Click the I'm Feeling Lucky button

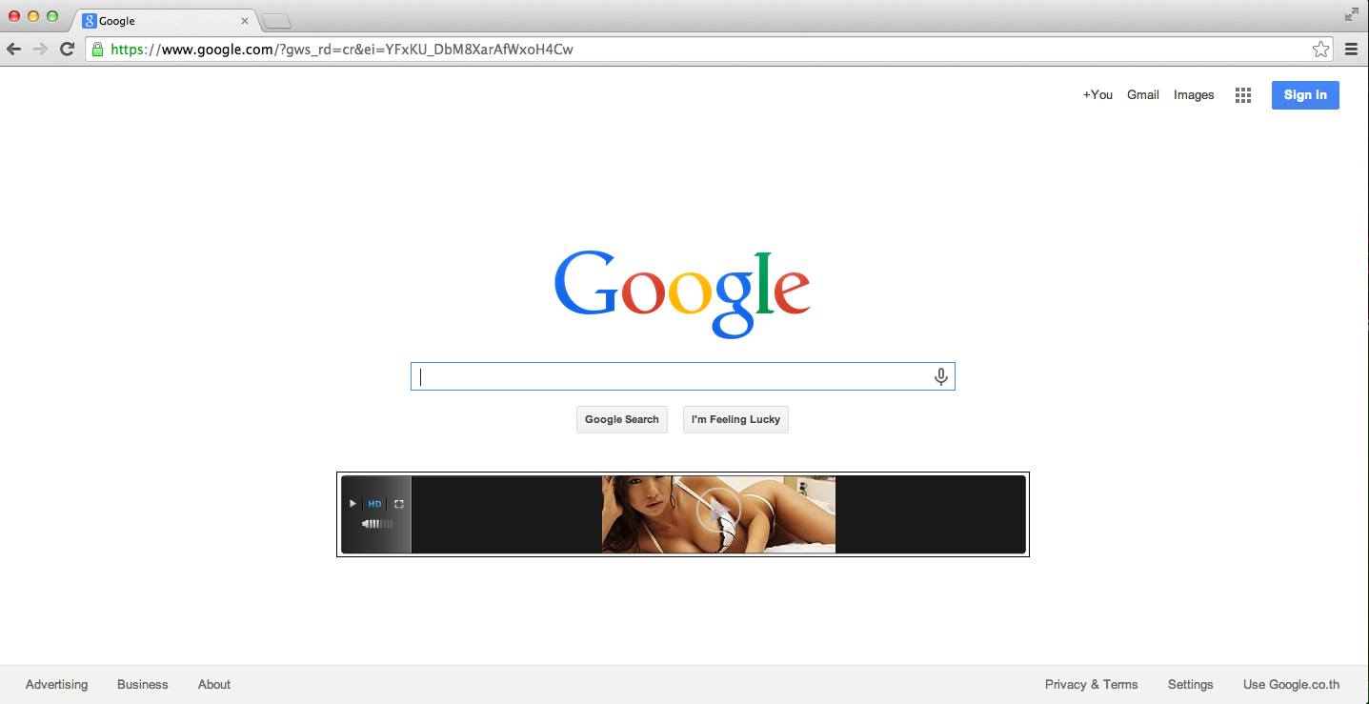click(735, 420)
